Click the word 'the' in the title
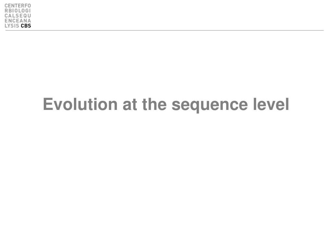This screenshot has height=249, width=332. [154, 104]
